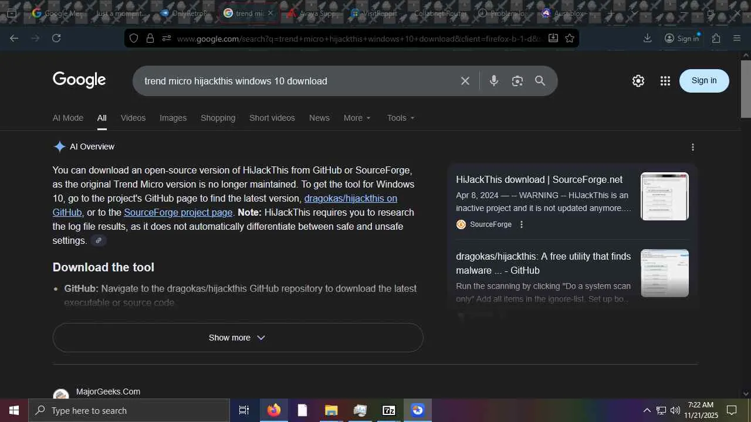Click Sign in on the Firefox toolbar
751x422 pixels.
click(x=682, y=38)
